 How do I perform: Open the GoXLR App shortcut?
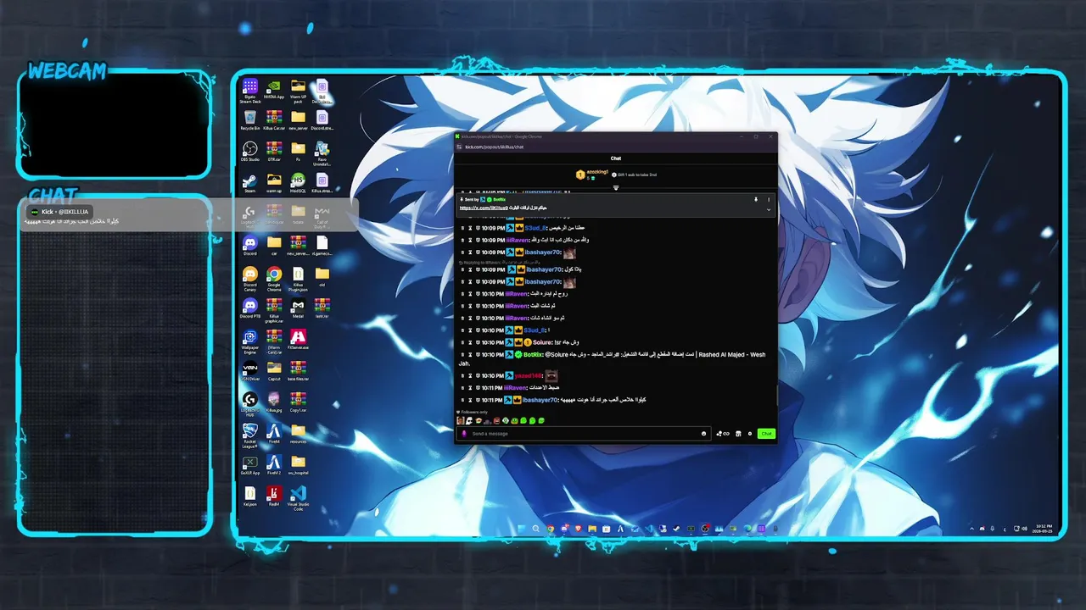point(250,465)
